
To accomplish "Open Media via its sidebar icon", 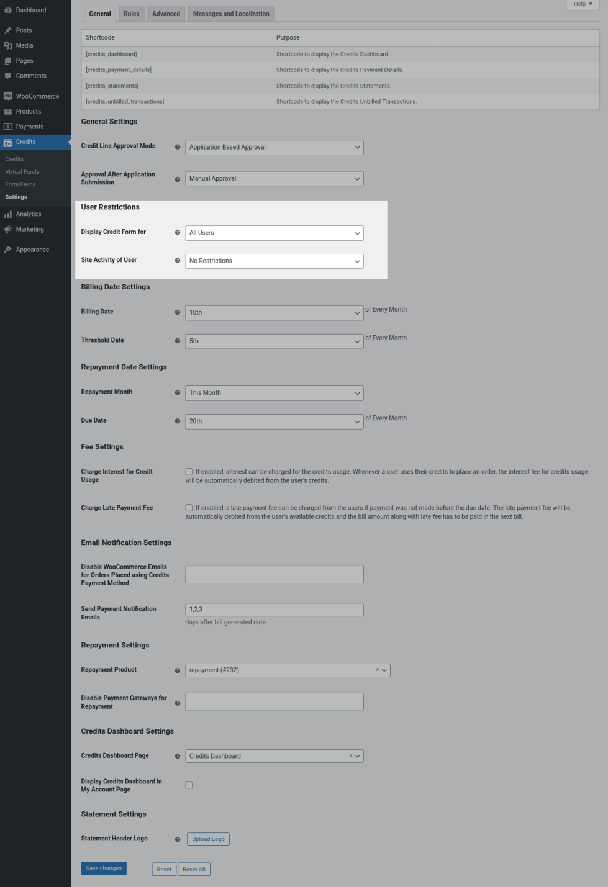I will click(x=8, y=45).
